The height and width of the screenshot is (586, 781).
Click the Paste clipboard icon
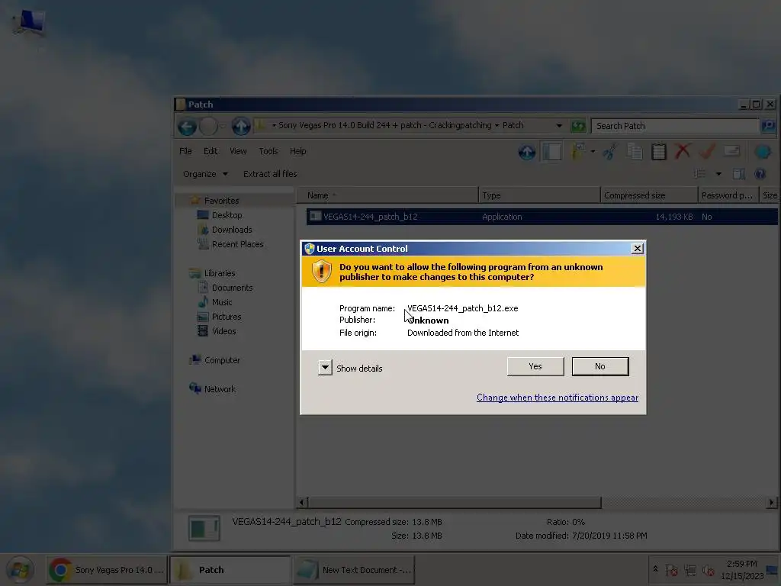pos(658,152)
